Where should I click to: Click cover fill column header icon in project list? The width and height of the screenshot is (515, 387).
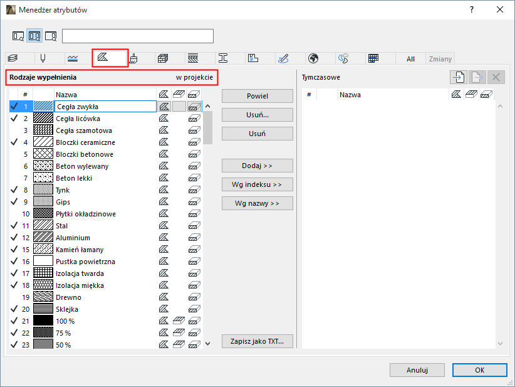coord(179,95)
